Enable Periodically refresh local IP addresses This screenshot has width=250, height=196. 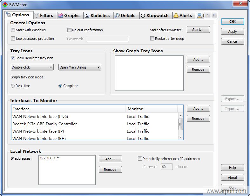pyautogui.click(x=140, y=159)
